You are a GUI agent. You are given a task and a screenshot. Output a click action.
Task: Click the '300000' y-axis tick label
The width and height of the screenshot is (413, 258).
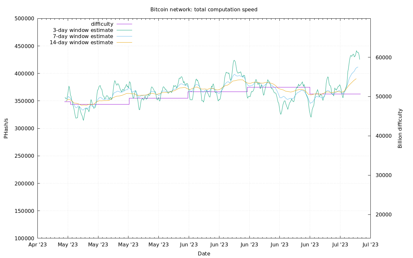[25, 128]
